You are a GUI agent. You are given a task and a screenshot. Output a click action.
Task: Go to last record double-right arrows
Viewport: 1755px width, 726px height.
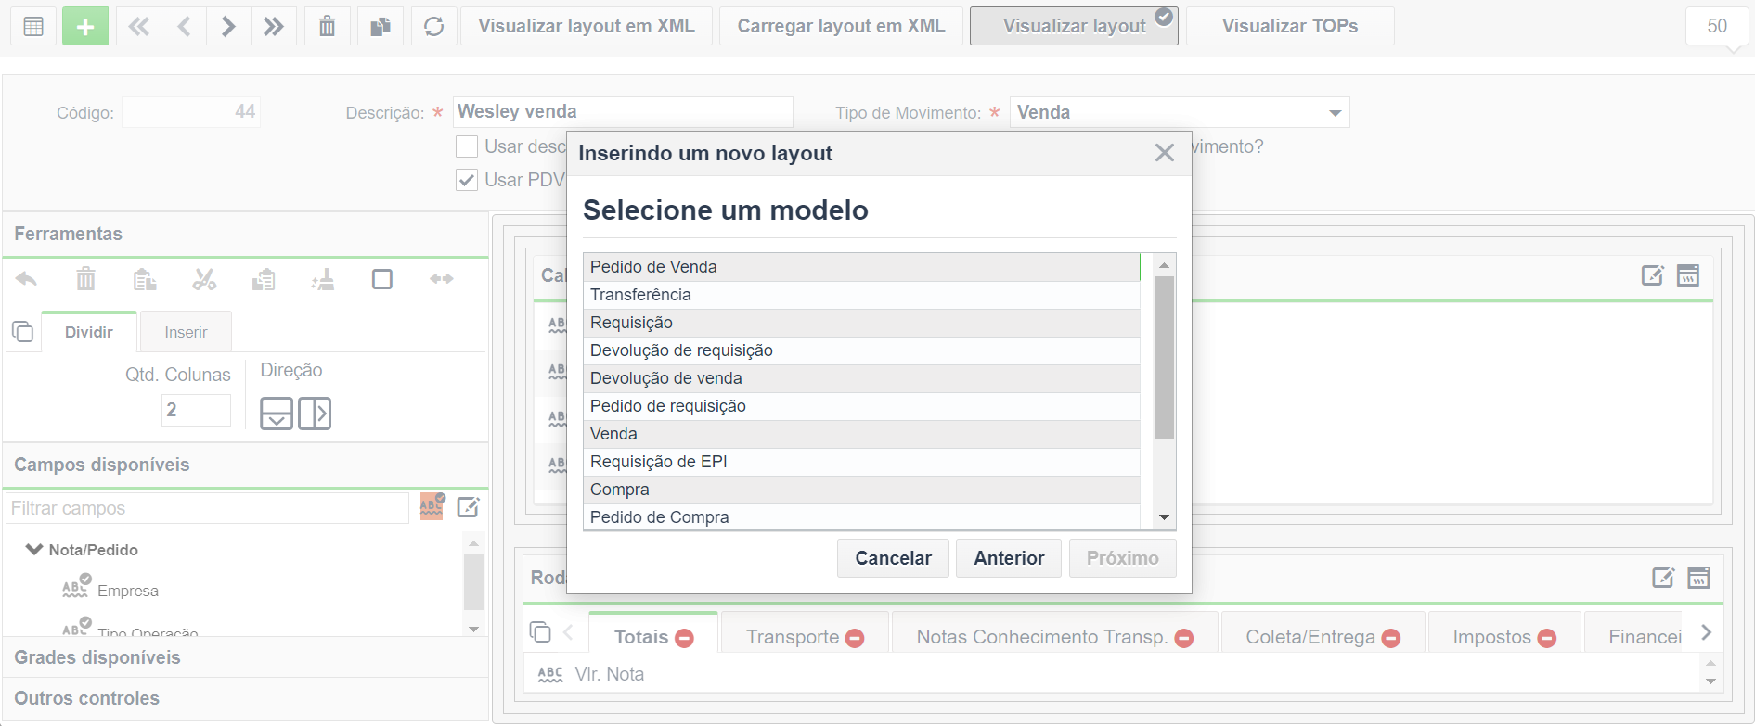coord(273,26)
